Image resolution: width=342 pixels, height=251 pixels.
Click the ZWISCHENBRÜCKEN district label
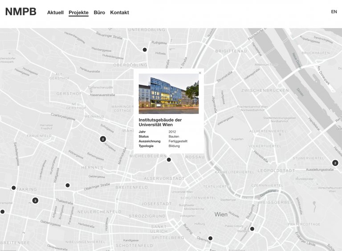coord(265,90)
